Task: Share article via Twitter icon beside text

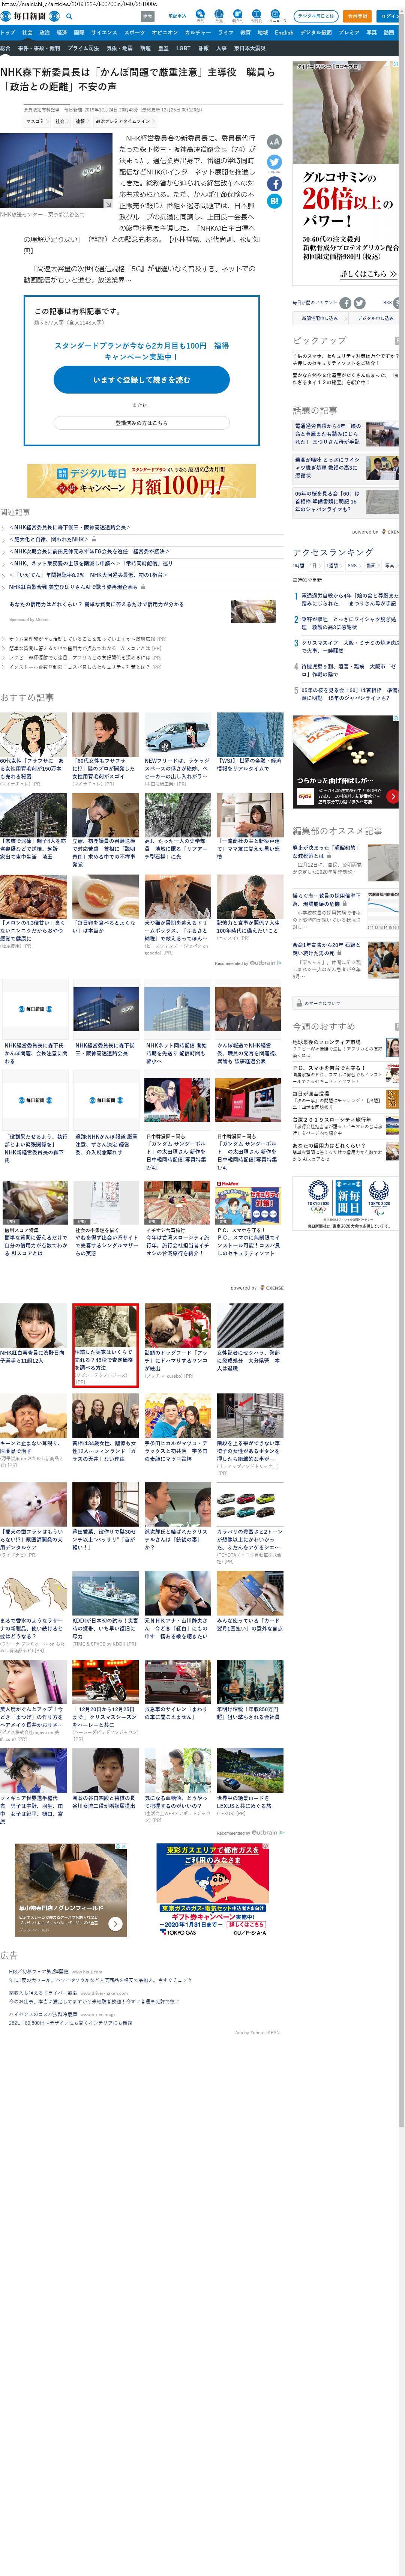Action: [x=274, y=162]
